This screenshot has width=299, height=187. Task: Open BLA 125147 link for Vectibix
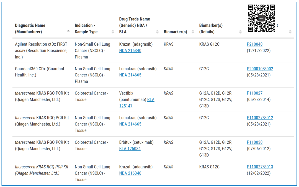tap(151, 100)
